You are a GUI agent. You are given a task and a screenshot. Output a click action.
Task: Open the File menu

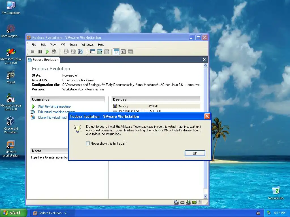34,45
